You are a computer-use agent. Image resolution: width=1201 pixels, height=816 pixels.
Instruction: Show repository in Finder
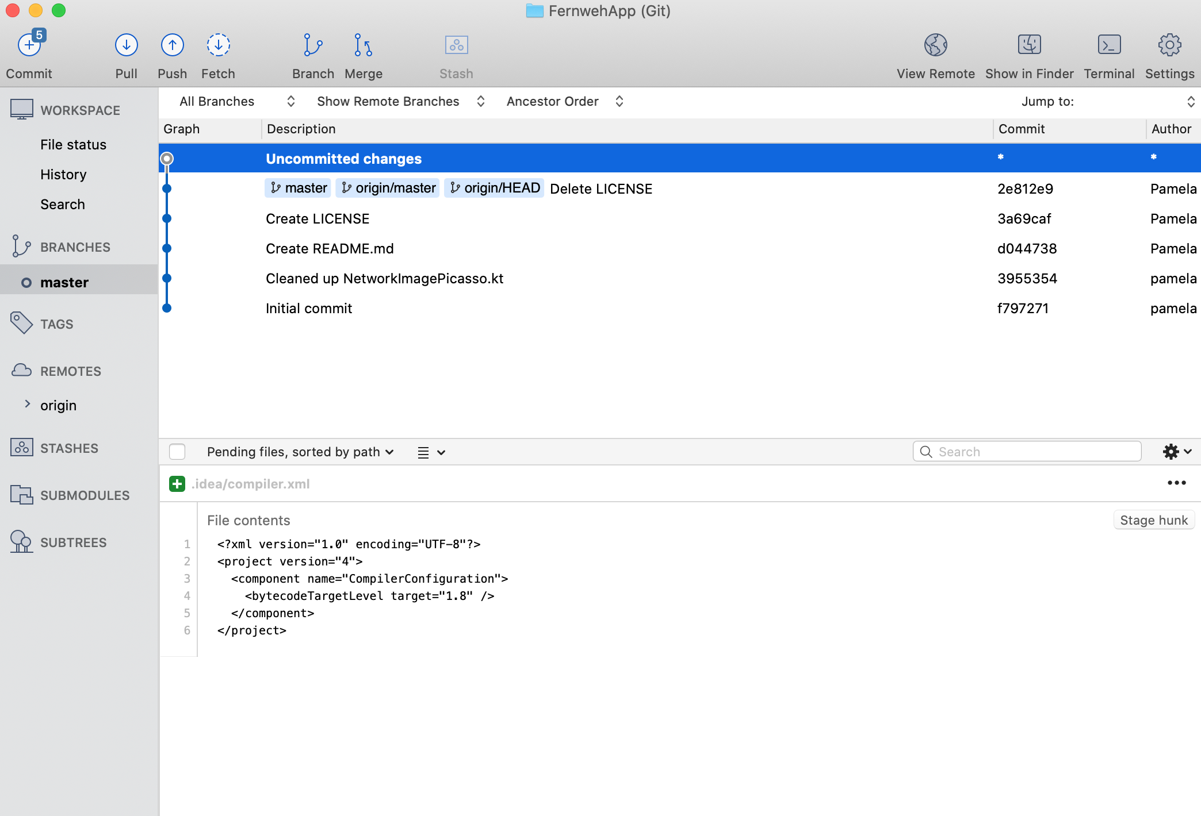(x=1030, y=45)
